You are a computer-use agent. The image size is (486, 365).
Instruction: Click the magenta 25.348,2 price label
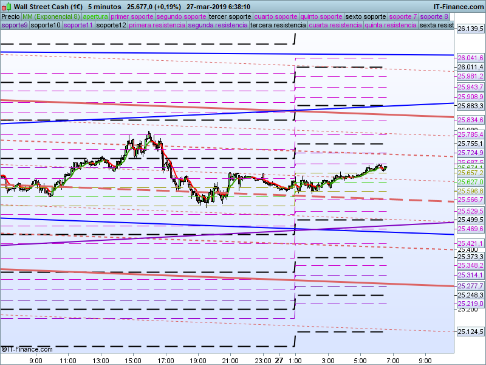[x=470, y=265]
